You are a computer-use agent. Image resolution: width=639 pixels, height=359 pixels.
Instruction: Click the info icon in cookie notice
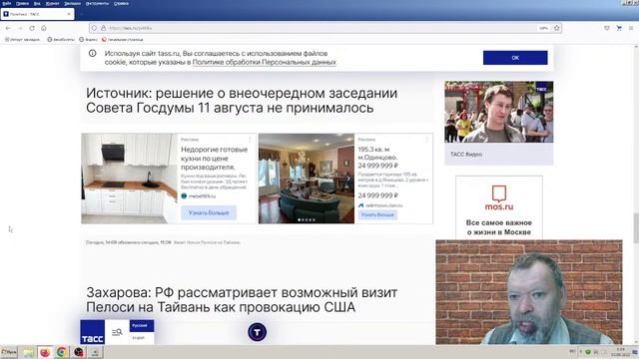(93, 53)
